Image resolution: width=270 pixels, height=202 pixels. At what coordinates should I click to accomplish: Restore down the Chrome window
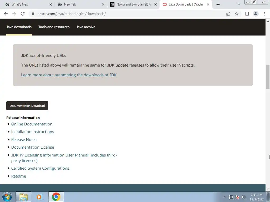[x=254, y=2]
